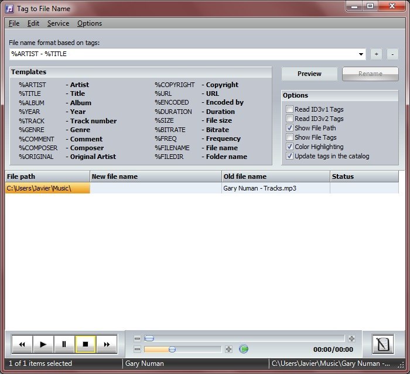Screen dimensions: 410x374
Task: Click the Old file name column header
Action: pyautogui.click(x=276, y=176)
